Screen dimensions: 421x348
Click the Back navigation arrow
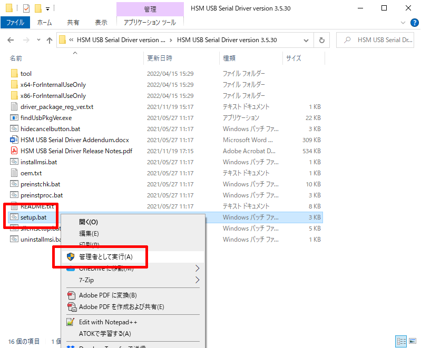[x=11, y=40]
